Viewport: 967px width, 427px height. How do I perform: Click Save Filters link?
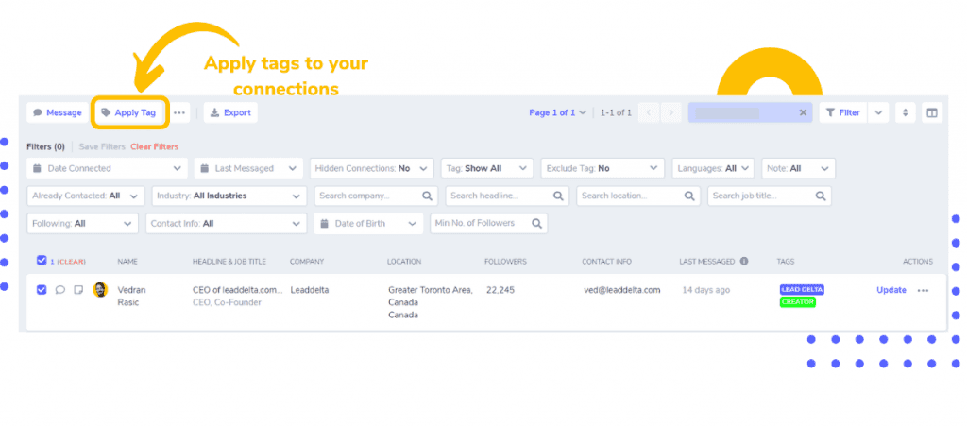[x=102, y=146]
